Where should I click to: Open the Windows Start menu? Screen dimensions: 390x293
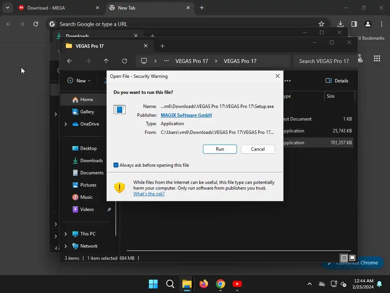pyautogui.click(x=153, y=284)
